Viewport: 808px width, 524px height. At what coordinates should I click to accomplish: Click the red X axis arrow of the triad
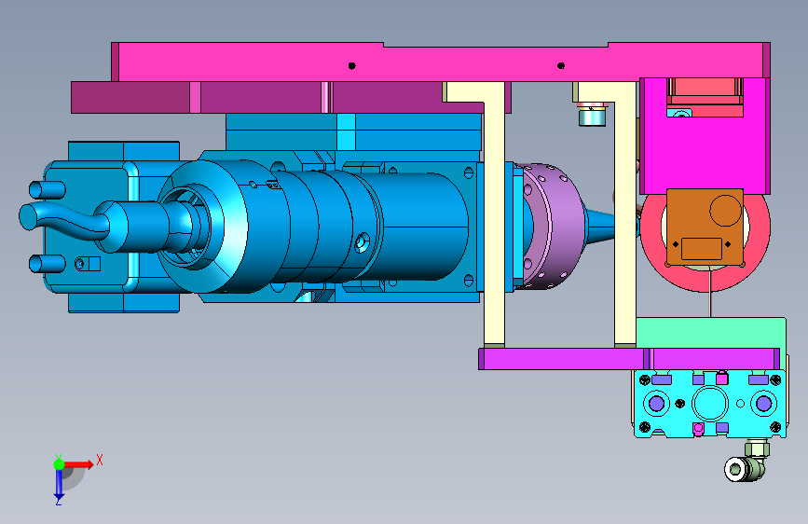(78, 464)
